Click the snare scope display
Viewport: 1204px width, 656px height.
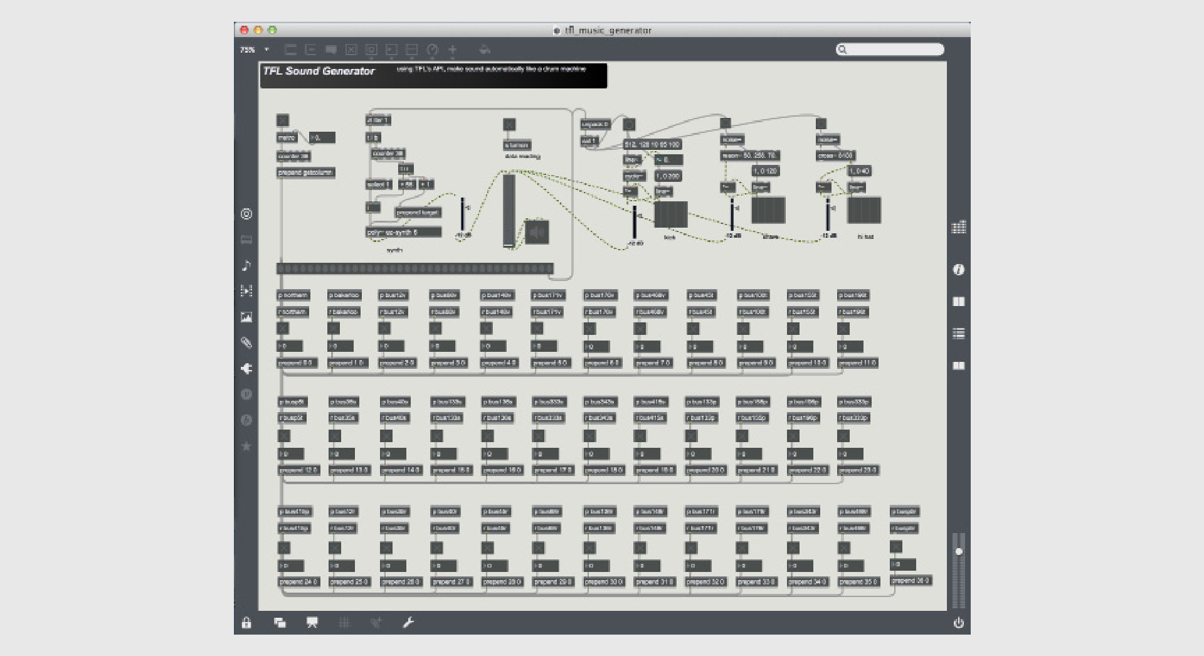(x=768, y=210)
